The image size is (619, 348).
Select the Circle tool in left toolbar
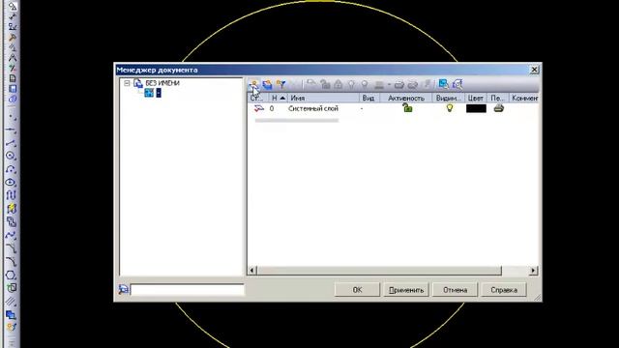[12, 157]
